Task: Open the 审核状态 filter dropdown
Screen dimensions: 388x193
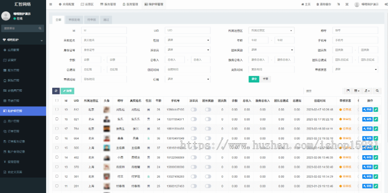Action: 355,69
